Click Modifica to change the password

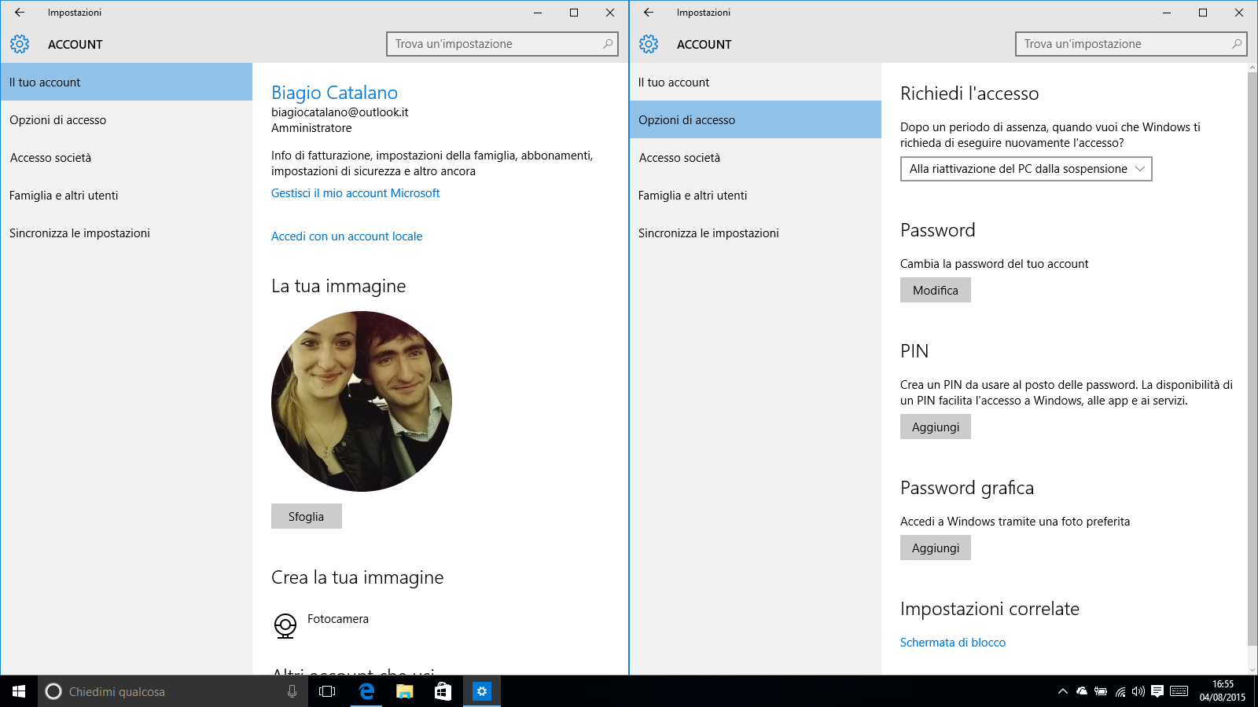(935, 290)
